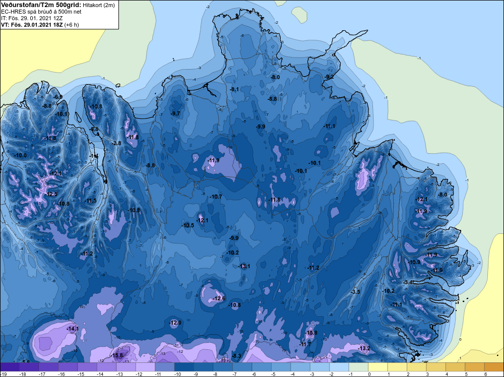The image size is (504, 377).
Task: Click the legend number 5
Action: click(466, 374)
